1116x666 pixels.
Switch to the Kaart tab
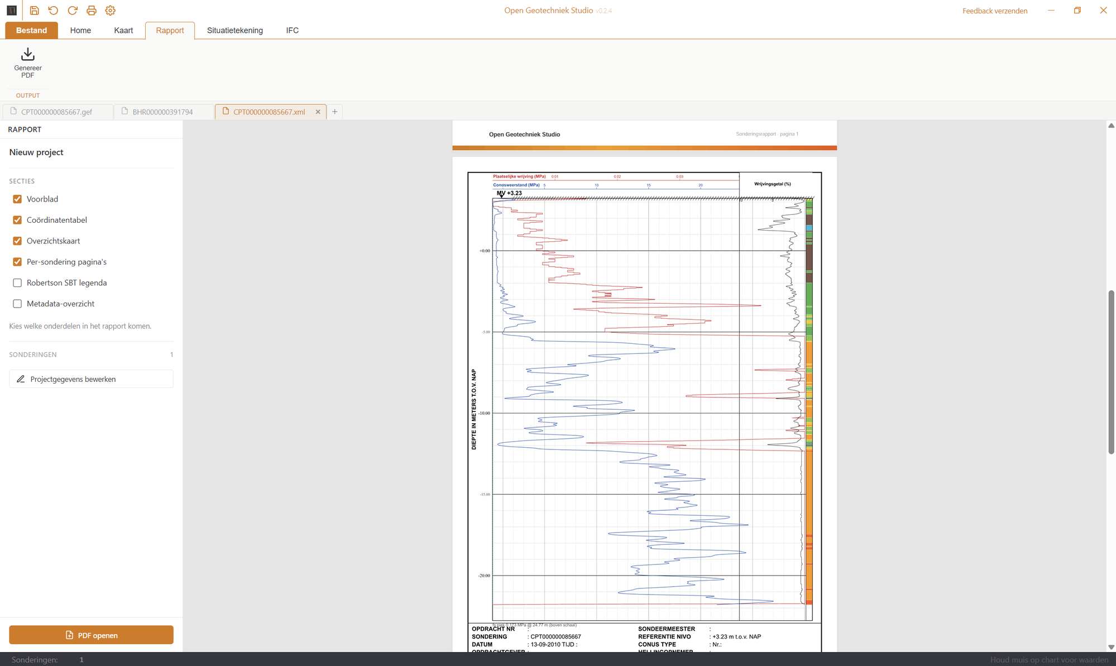[123, 30]
